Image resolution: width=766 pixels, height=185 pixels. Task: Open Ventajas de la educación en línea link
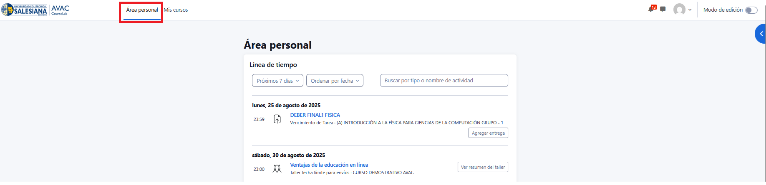coord(329,165)
